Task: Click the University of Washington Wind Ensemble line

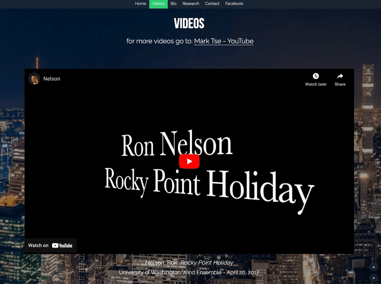Action: [189, 273]
